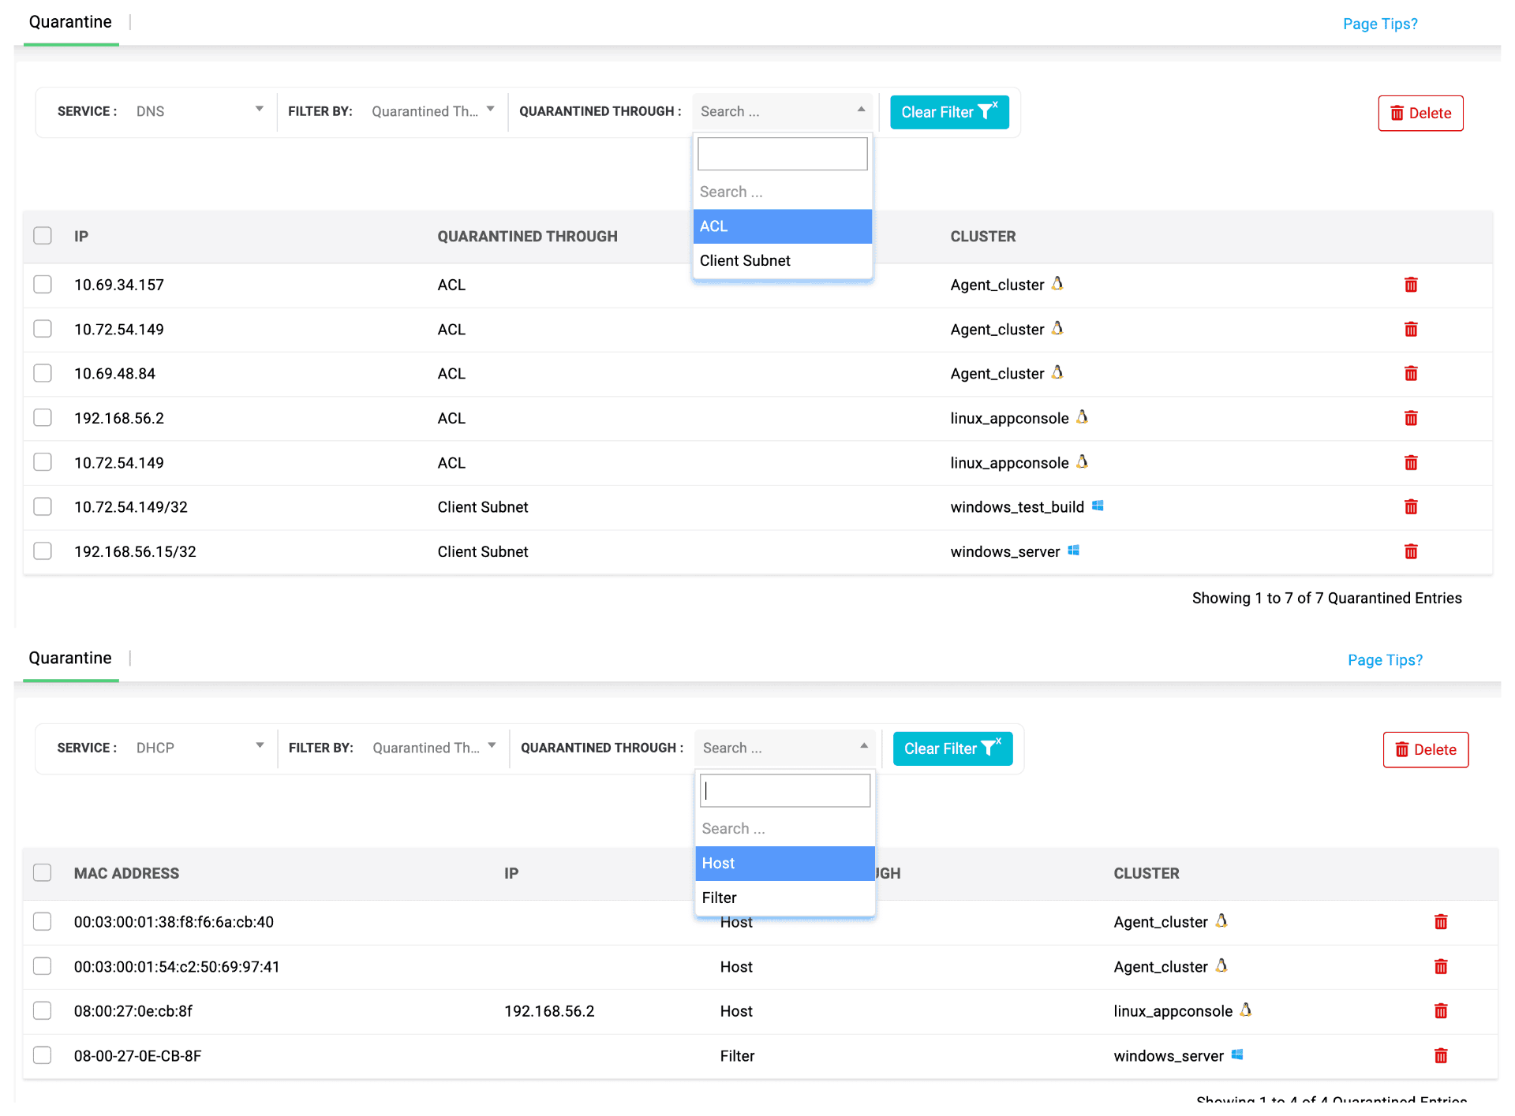Delete the quarantine entry for 10.69.34.157
This screenshot has width=1515, height=1116.
[1411, 285]
